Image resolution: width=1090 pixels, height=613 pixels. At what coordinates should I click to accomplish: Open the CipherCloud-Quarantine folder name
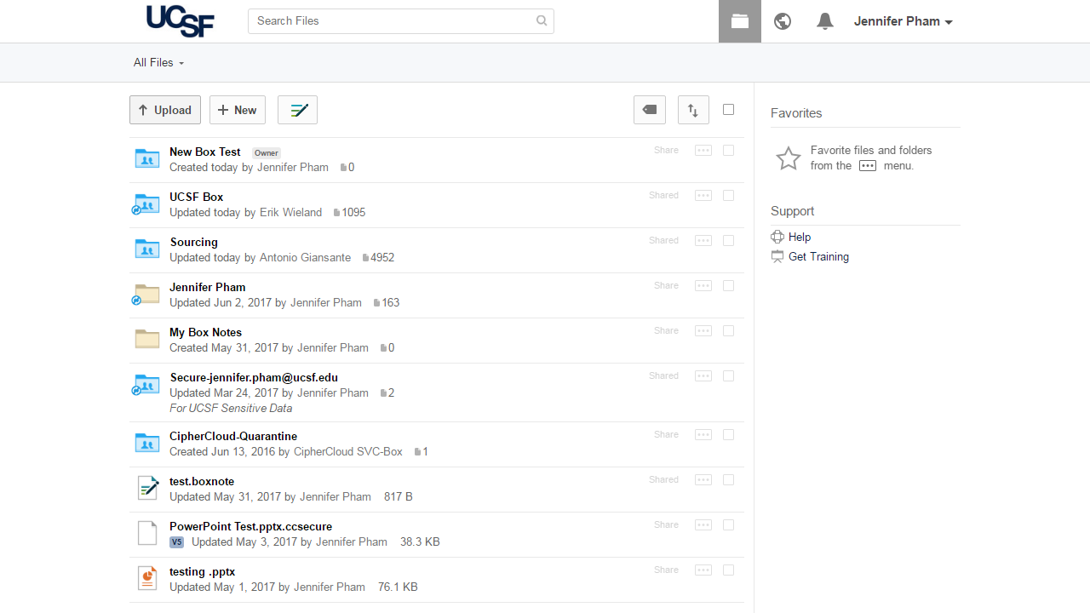tap(233, 437)
